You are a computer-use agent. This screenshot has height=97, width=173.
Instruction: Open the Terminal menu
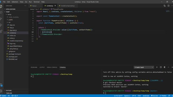36,2
